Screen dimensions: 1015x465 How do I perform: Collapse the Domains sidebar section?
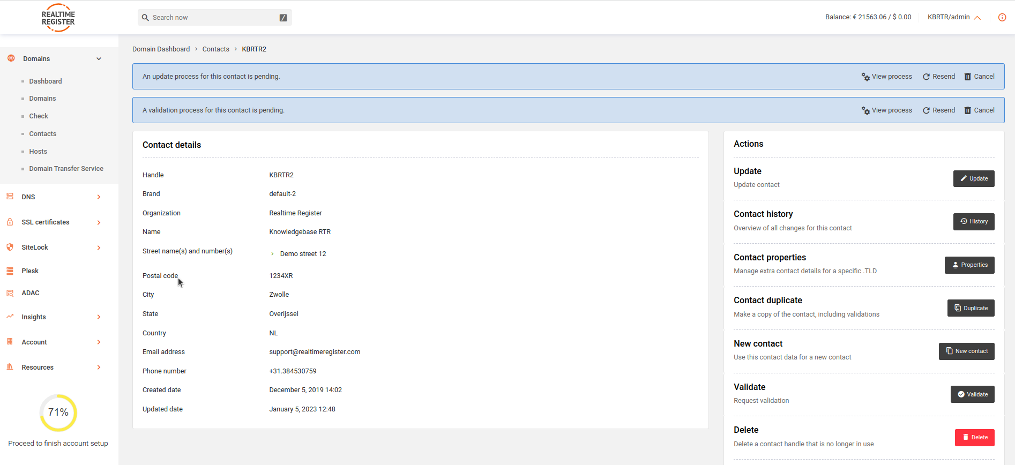click(x=99, y=59)
